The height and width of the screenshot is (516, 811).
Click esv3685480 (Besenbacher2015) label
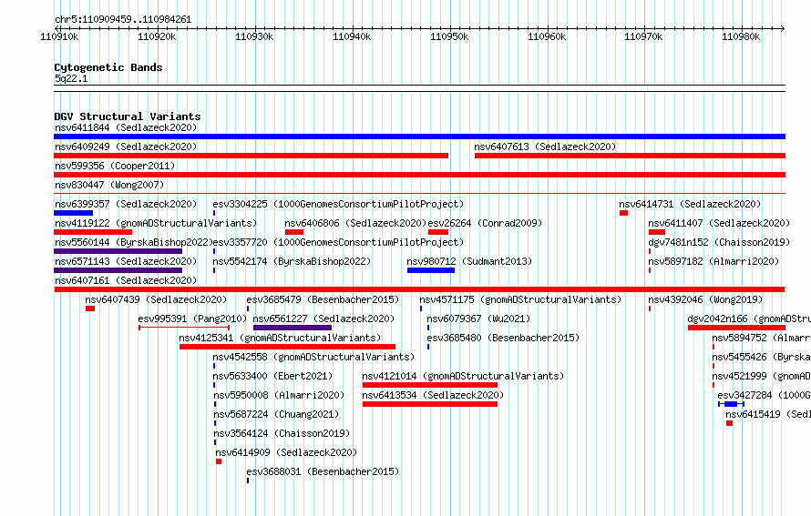point(503,338)
